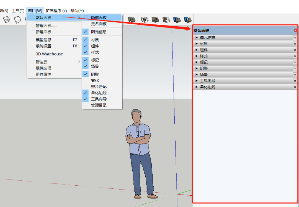Click 隐藏面板 in the submenu
Image resolution: width=299 pixels, height=207 pixels.
(x=102, y=18)
